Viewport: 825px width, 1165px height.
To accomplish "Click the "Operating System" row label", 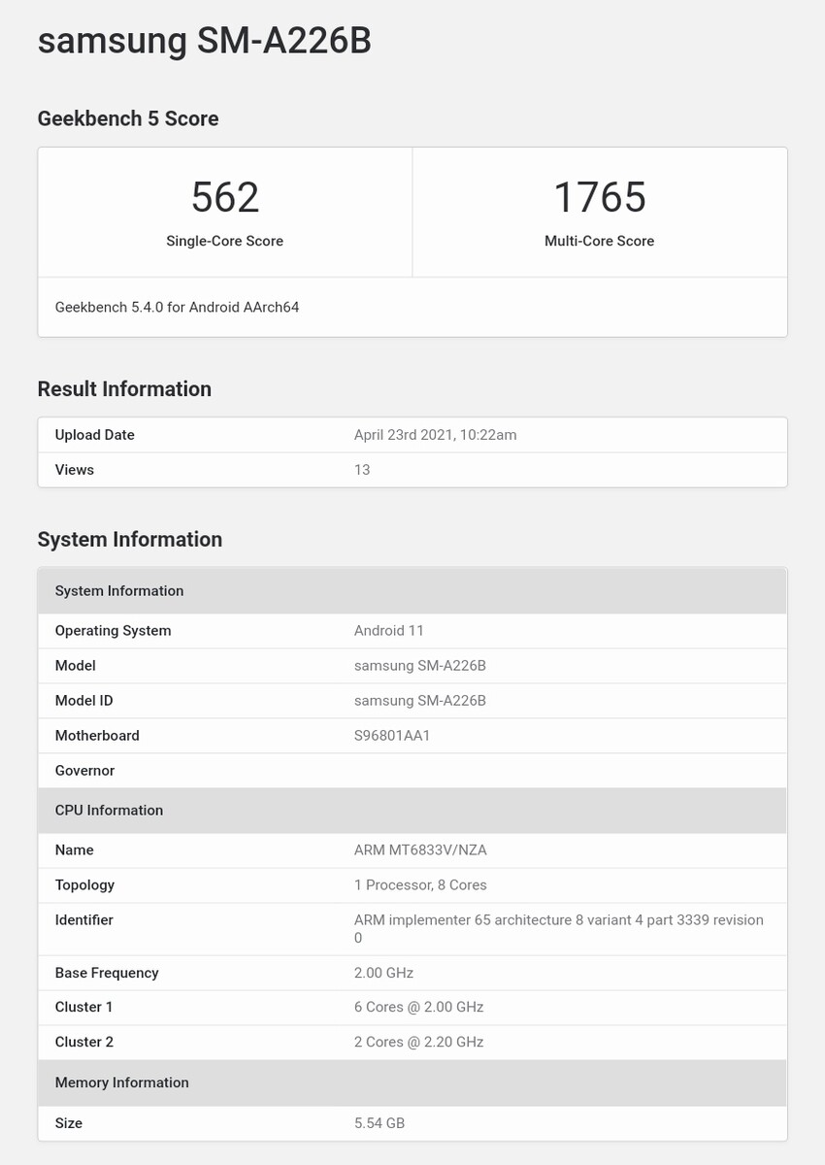I will point(114,631).
